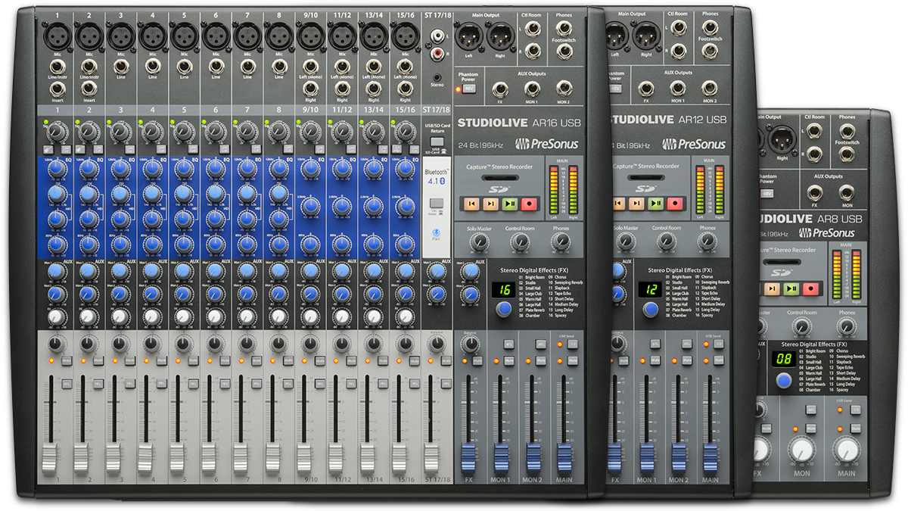This screenshot has height=511, width=908.
Task: Click the PreSonus logo on the AR16
Action: click(x=547, y=143)
